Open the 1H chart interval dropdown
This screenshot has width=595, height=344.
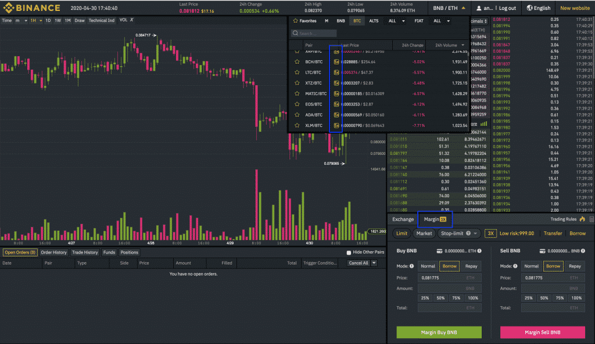click(x=41, y=20)
